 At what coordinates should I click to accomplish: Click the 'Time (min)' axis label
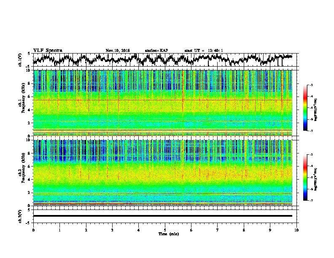pyautogui.click(x=169, y=234)
